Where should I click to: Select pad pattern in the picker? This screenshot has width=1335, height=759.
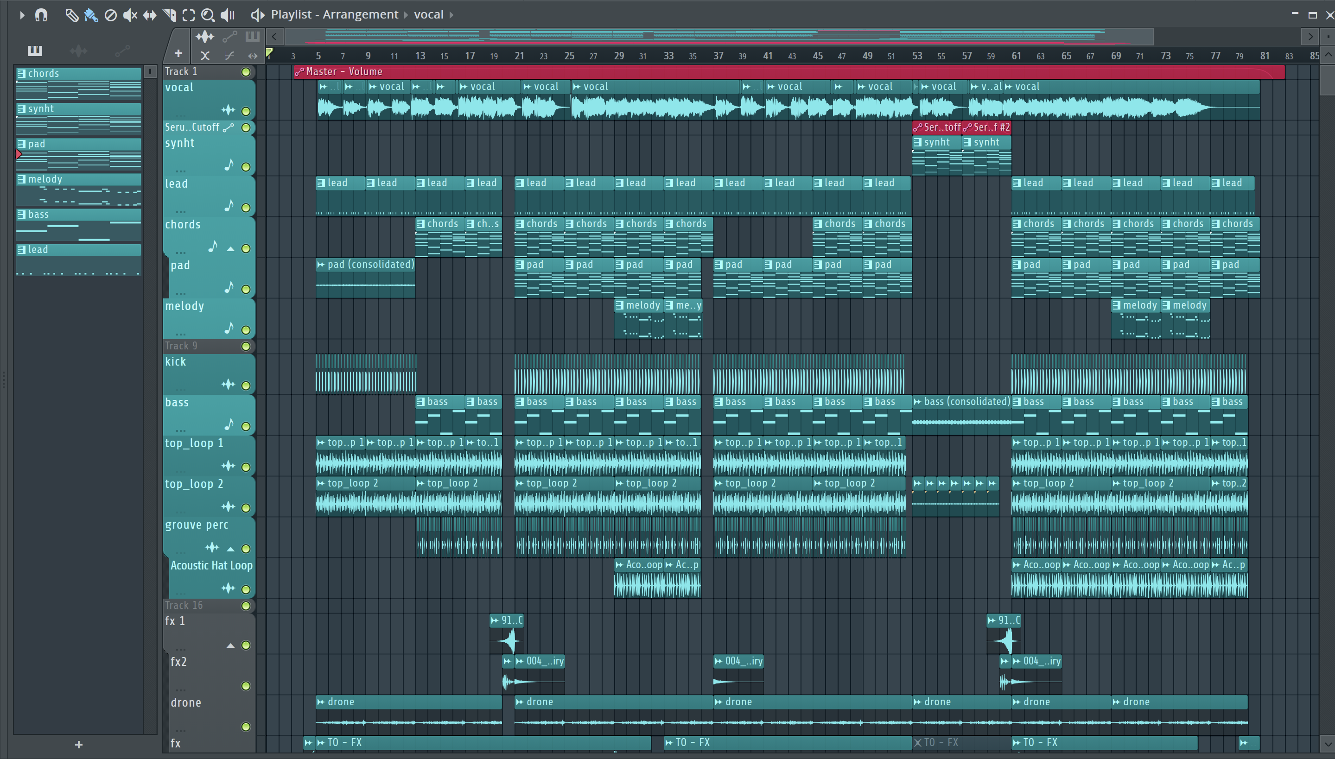pyautogui.click(x=79, y=154)
